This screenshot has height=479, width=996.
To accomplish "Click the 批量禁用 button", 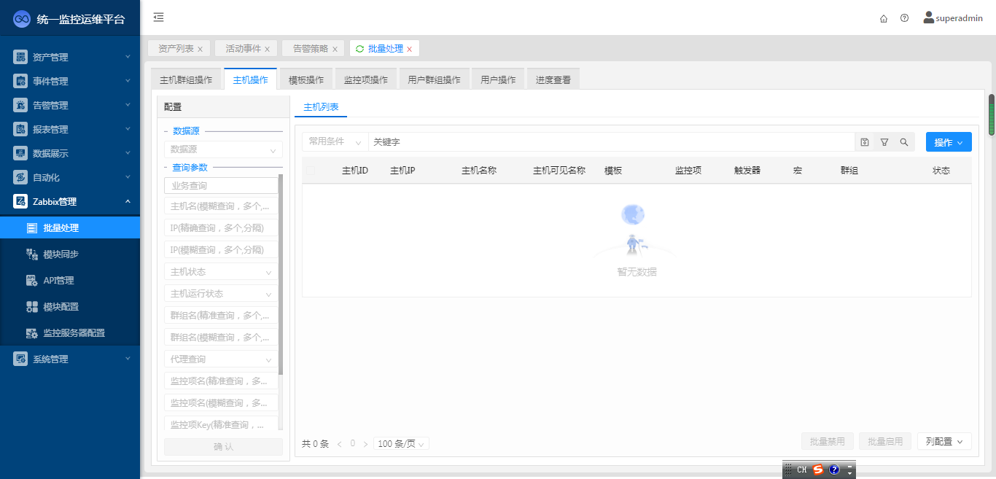I will [x=828, y=441].
